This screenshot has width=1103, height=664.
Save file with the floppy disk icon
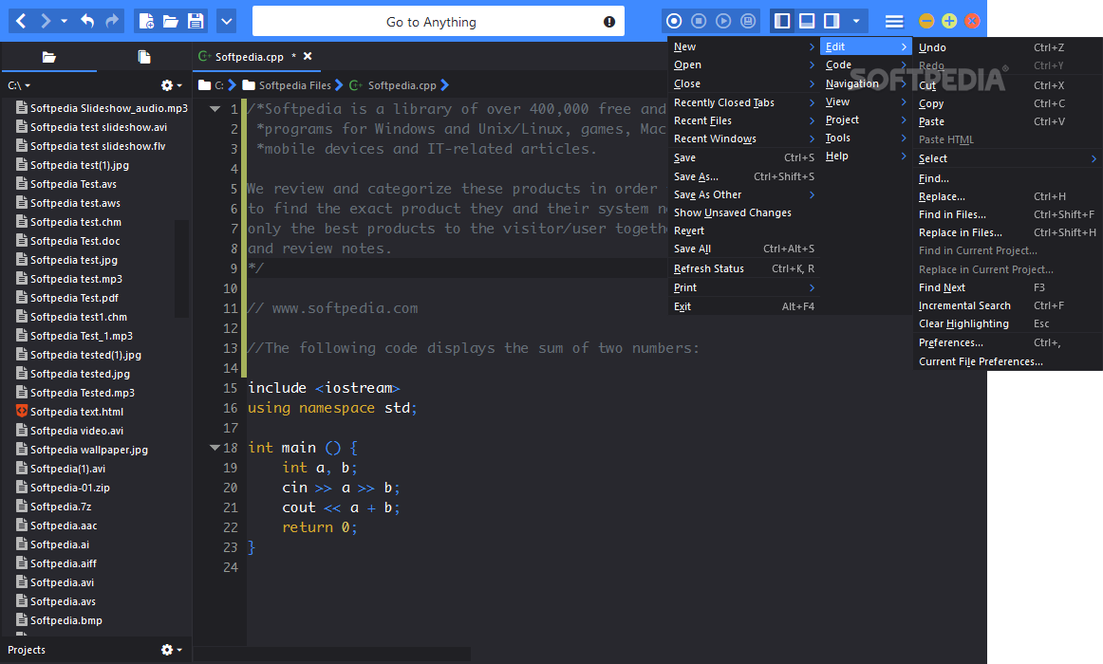click(196, 21)
